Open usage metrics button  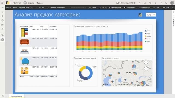[115, 8]
